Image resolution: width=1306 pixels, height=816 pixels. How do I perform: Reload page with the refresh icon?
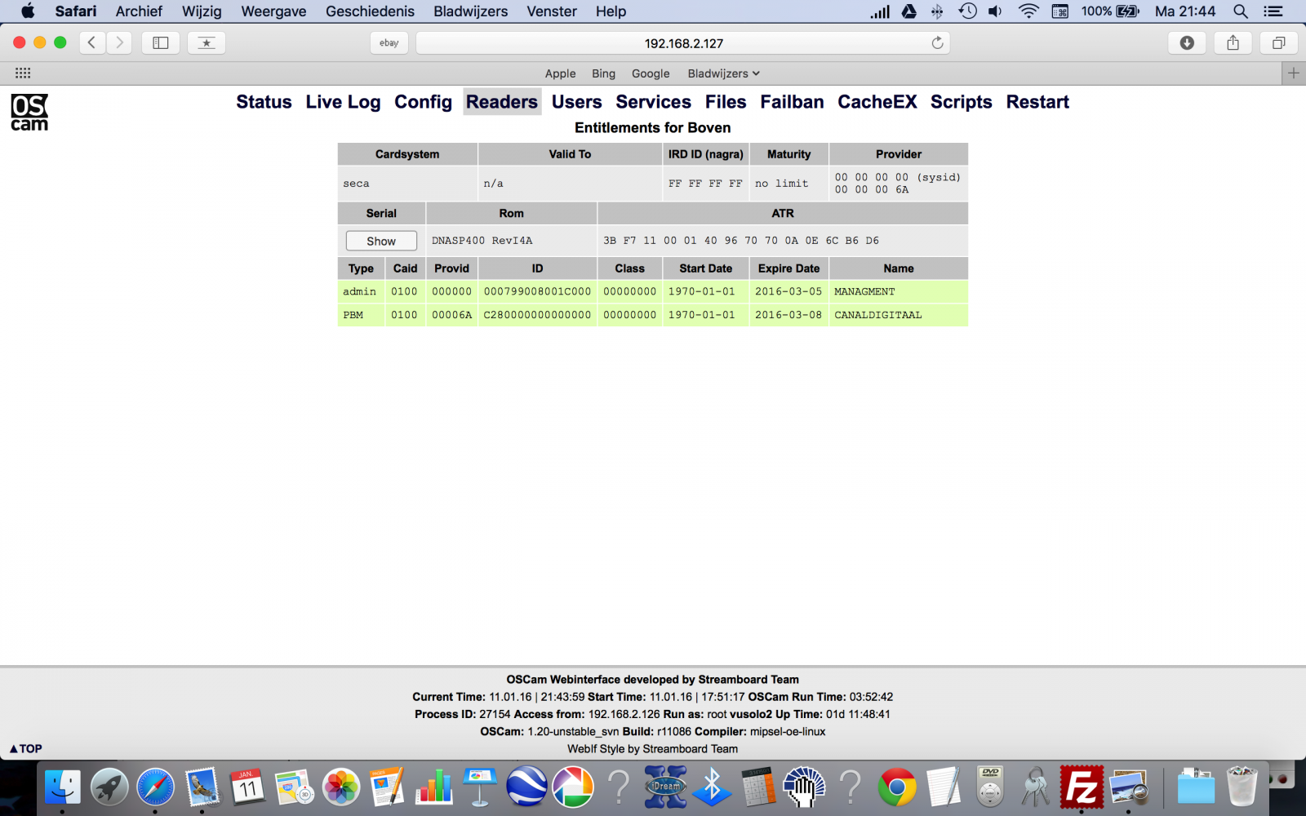coord(937,43)
